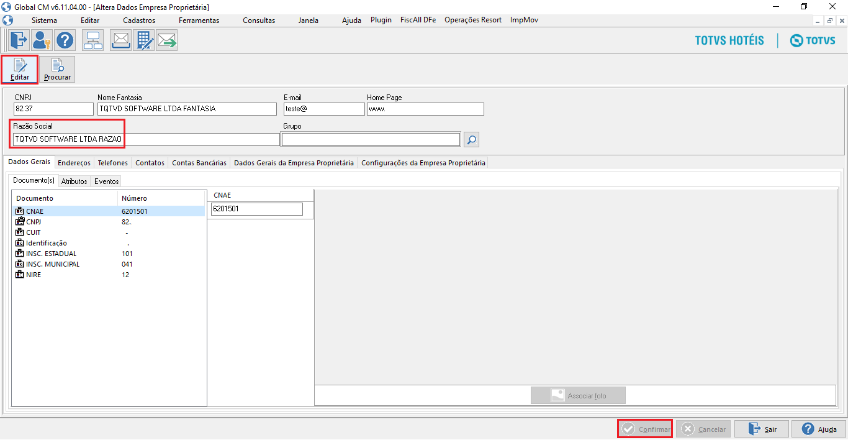This screenshot has height=440, width=848.
Task: Open the ImpMov menu
Action: 524,20
